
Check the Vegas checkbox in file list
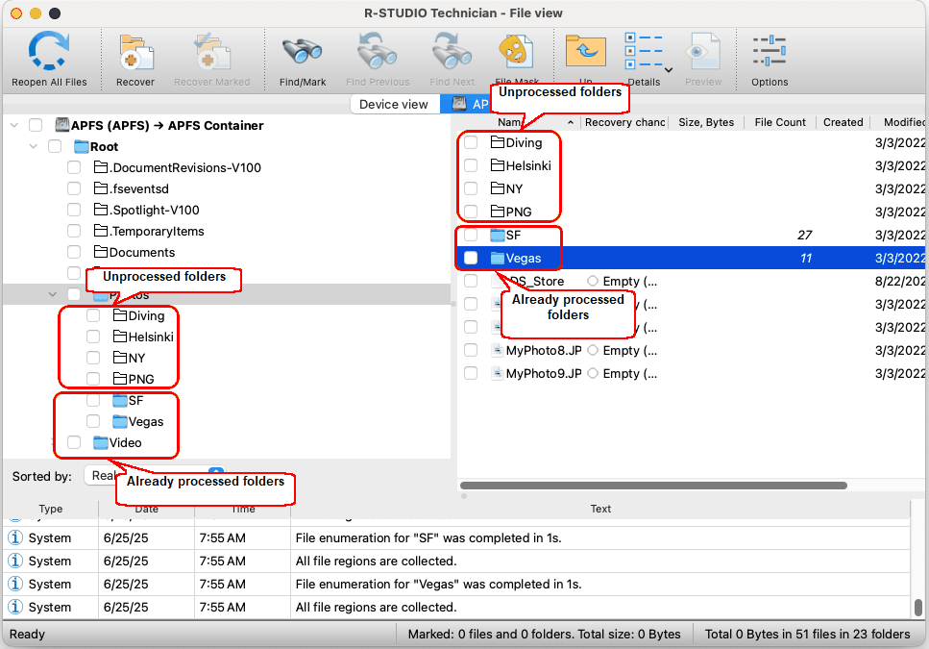coord(471,258)
